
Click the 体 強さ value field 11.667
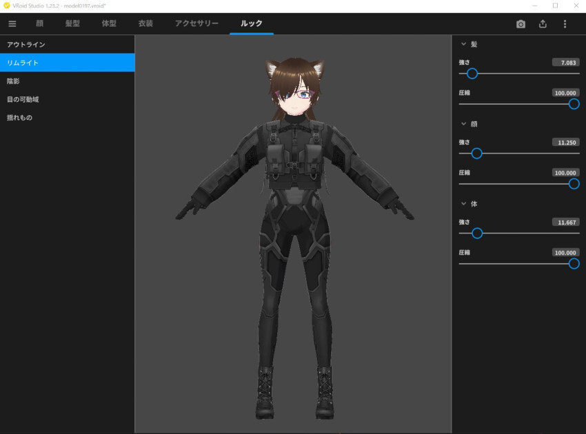pos(565,223)
